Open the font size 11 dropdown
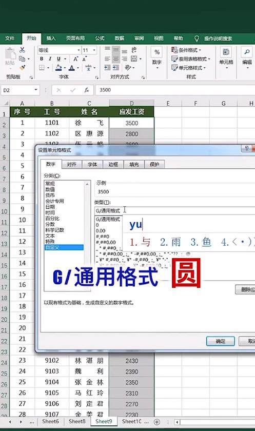This screenshot has height=431, width=255. click(x=94, y=50)
